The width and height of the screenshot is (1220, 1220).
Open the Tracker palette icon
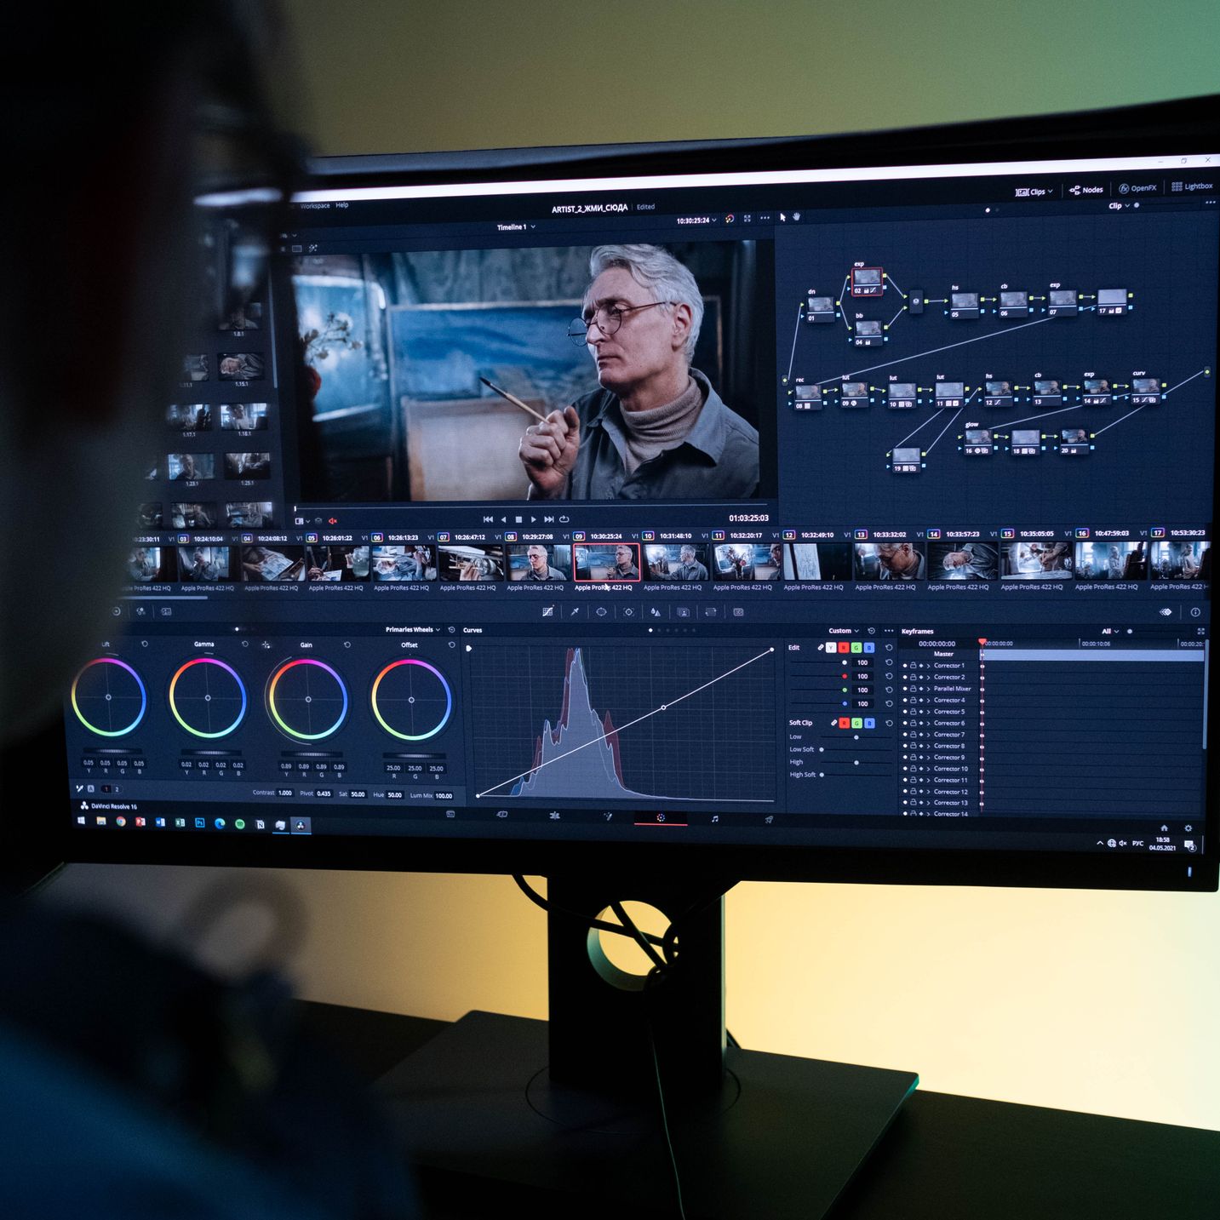pos(628,611)
